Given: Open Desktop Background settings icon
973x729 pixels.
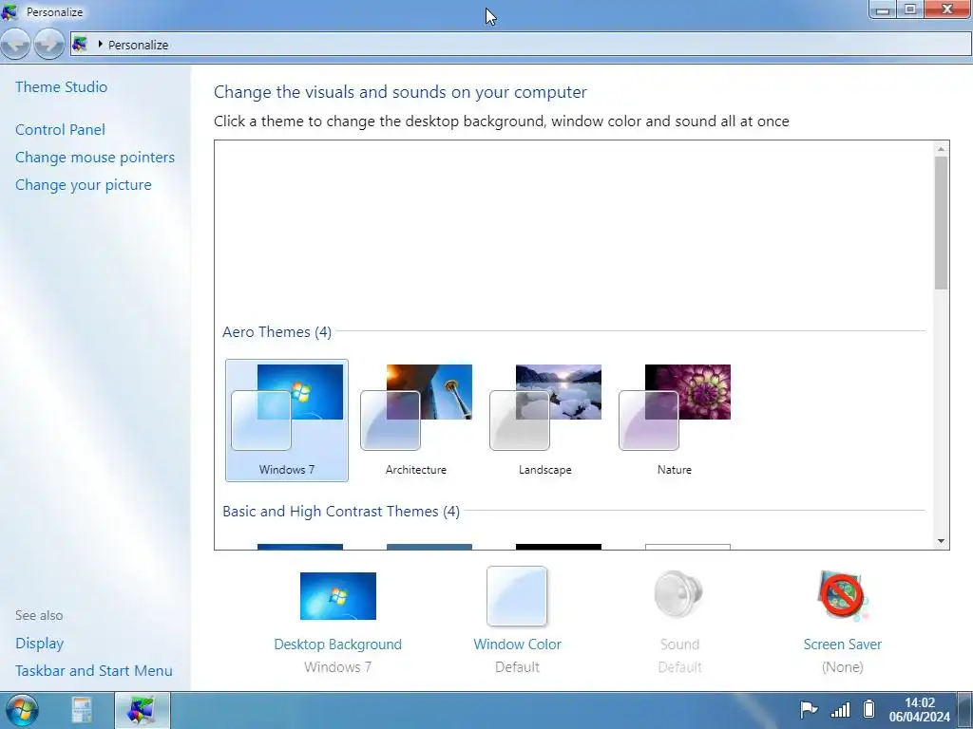Looking at the screenshot, I should pyautogui.click(x=338, y=596).
